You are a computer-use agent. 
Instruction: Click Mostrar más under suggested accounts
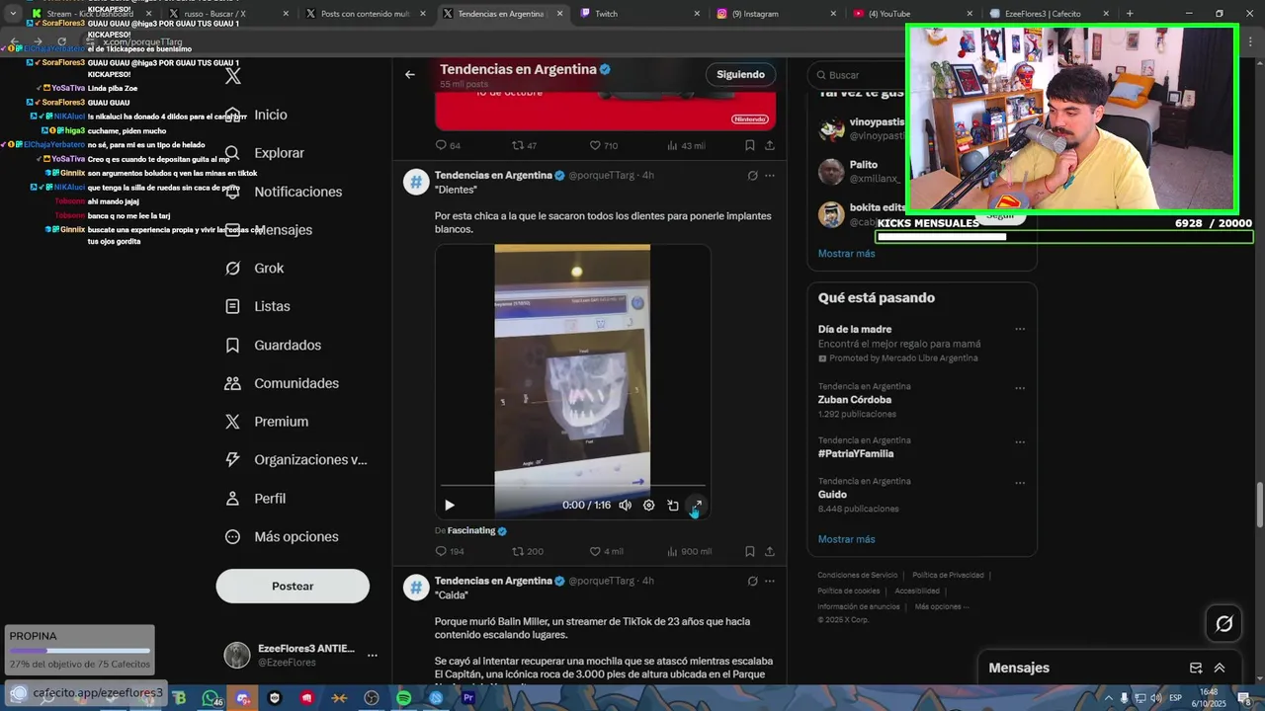coord(846,254)
